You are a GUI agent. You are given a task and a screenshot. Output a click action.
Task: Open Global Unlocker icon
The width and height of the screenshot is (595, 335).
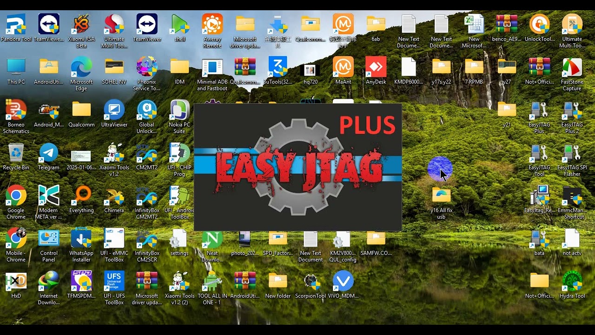pos(147,117)
